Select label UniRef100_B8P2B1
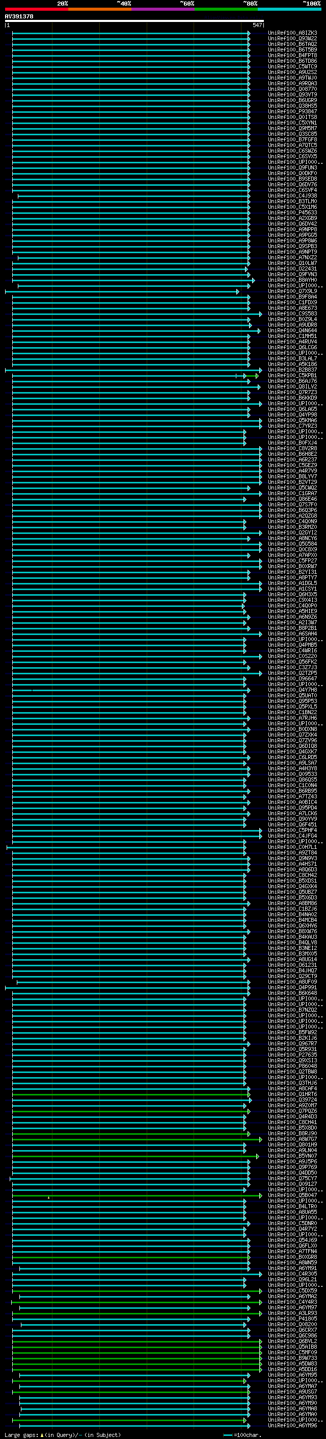Screen dimensions: 326x1439 click(x=292, y=628)
